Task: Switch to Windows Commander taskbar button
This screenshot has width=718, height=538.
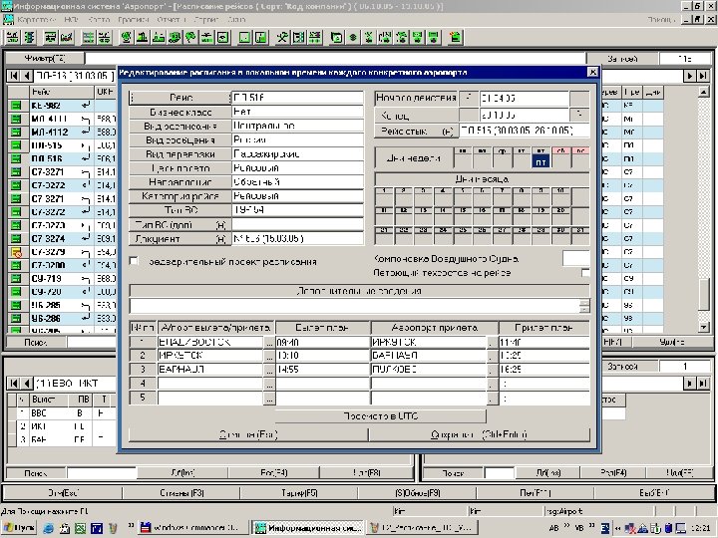Action: (x=193, y=528)
